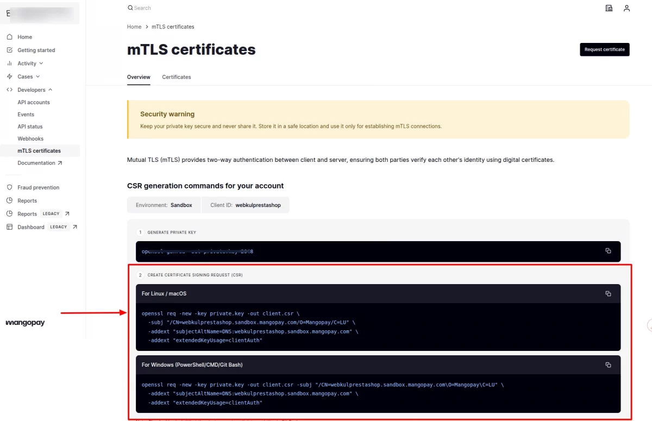Click the mTLS certificates page title
Screen dimensions: 652x421
pos(191,49)
